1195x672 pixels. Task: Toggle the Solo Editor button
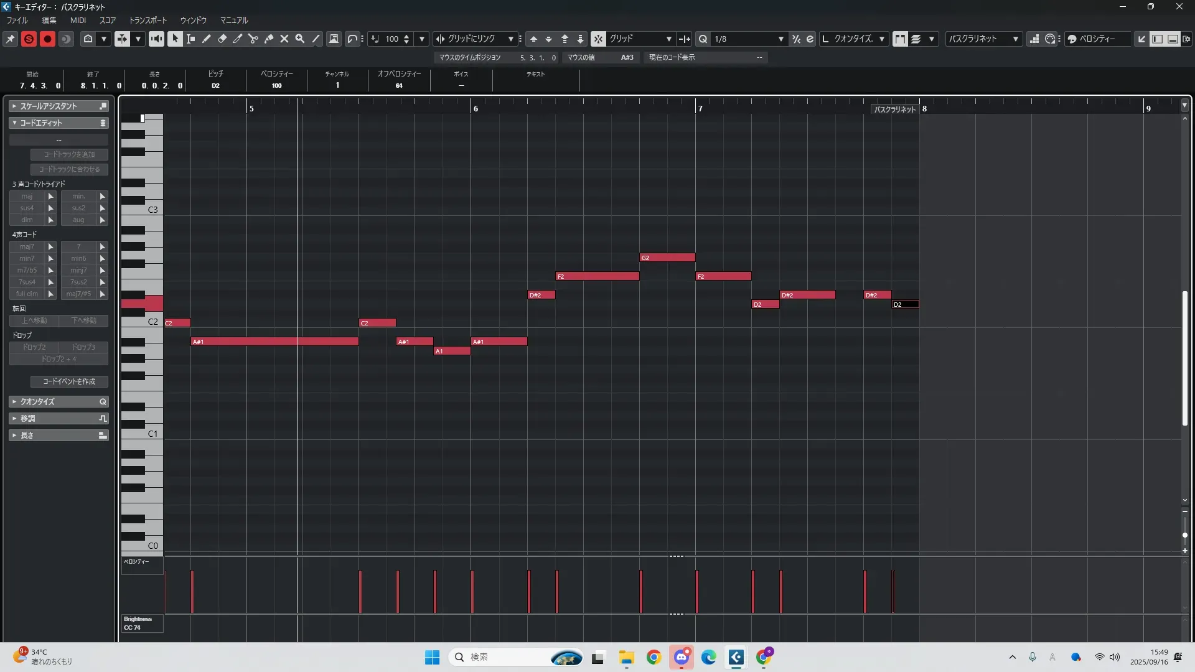pos(29,39)
